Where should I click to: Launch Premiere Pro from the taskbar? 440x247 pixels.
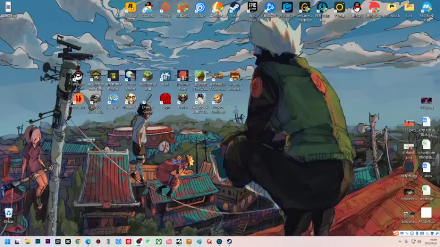(48, 242)
